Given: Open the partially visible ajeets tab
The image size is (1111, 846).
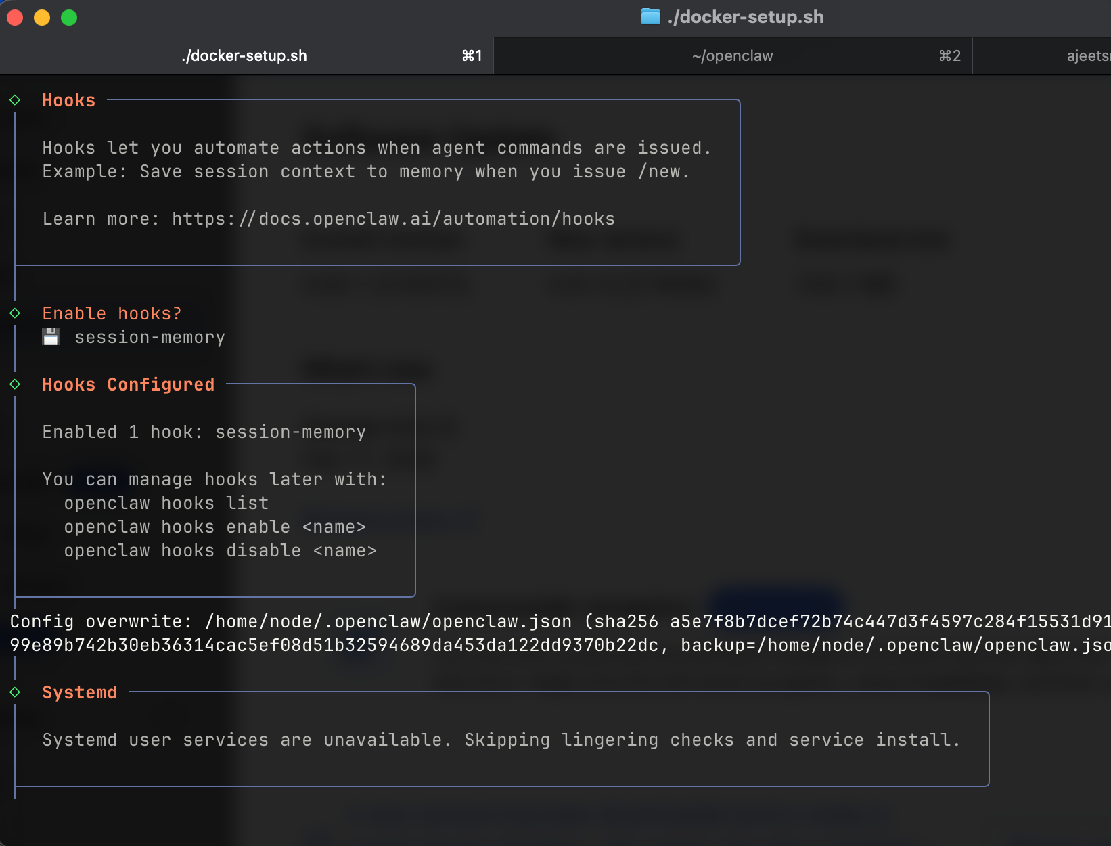Looking at the screenshot, I should pyautogui.click(x=1087, y=55).
